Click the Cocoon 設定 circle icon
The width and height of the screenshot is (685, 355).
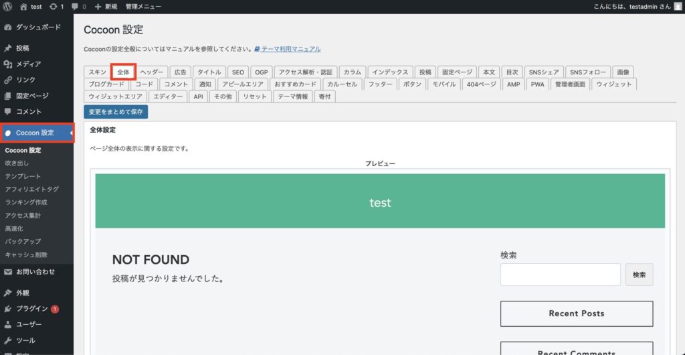click(x=8, y=133)
